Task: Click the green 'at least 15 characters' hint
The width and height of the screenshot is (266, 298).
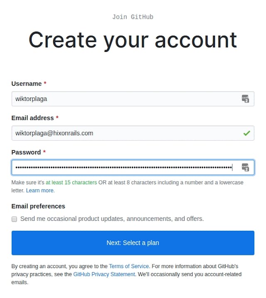Action: pos(71,183)
